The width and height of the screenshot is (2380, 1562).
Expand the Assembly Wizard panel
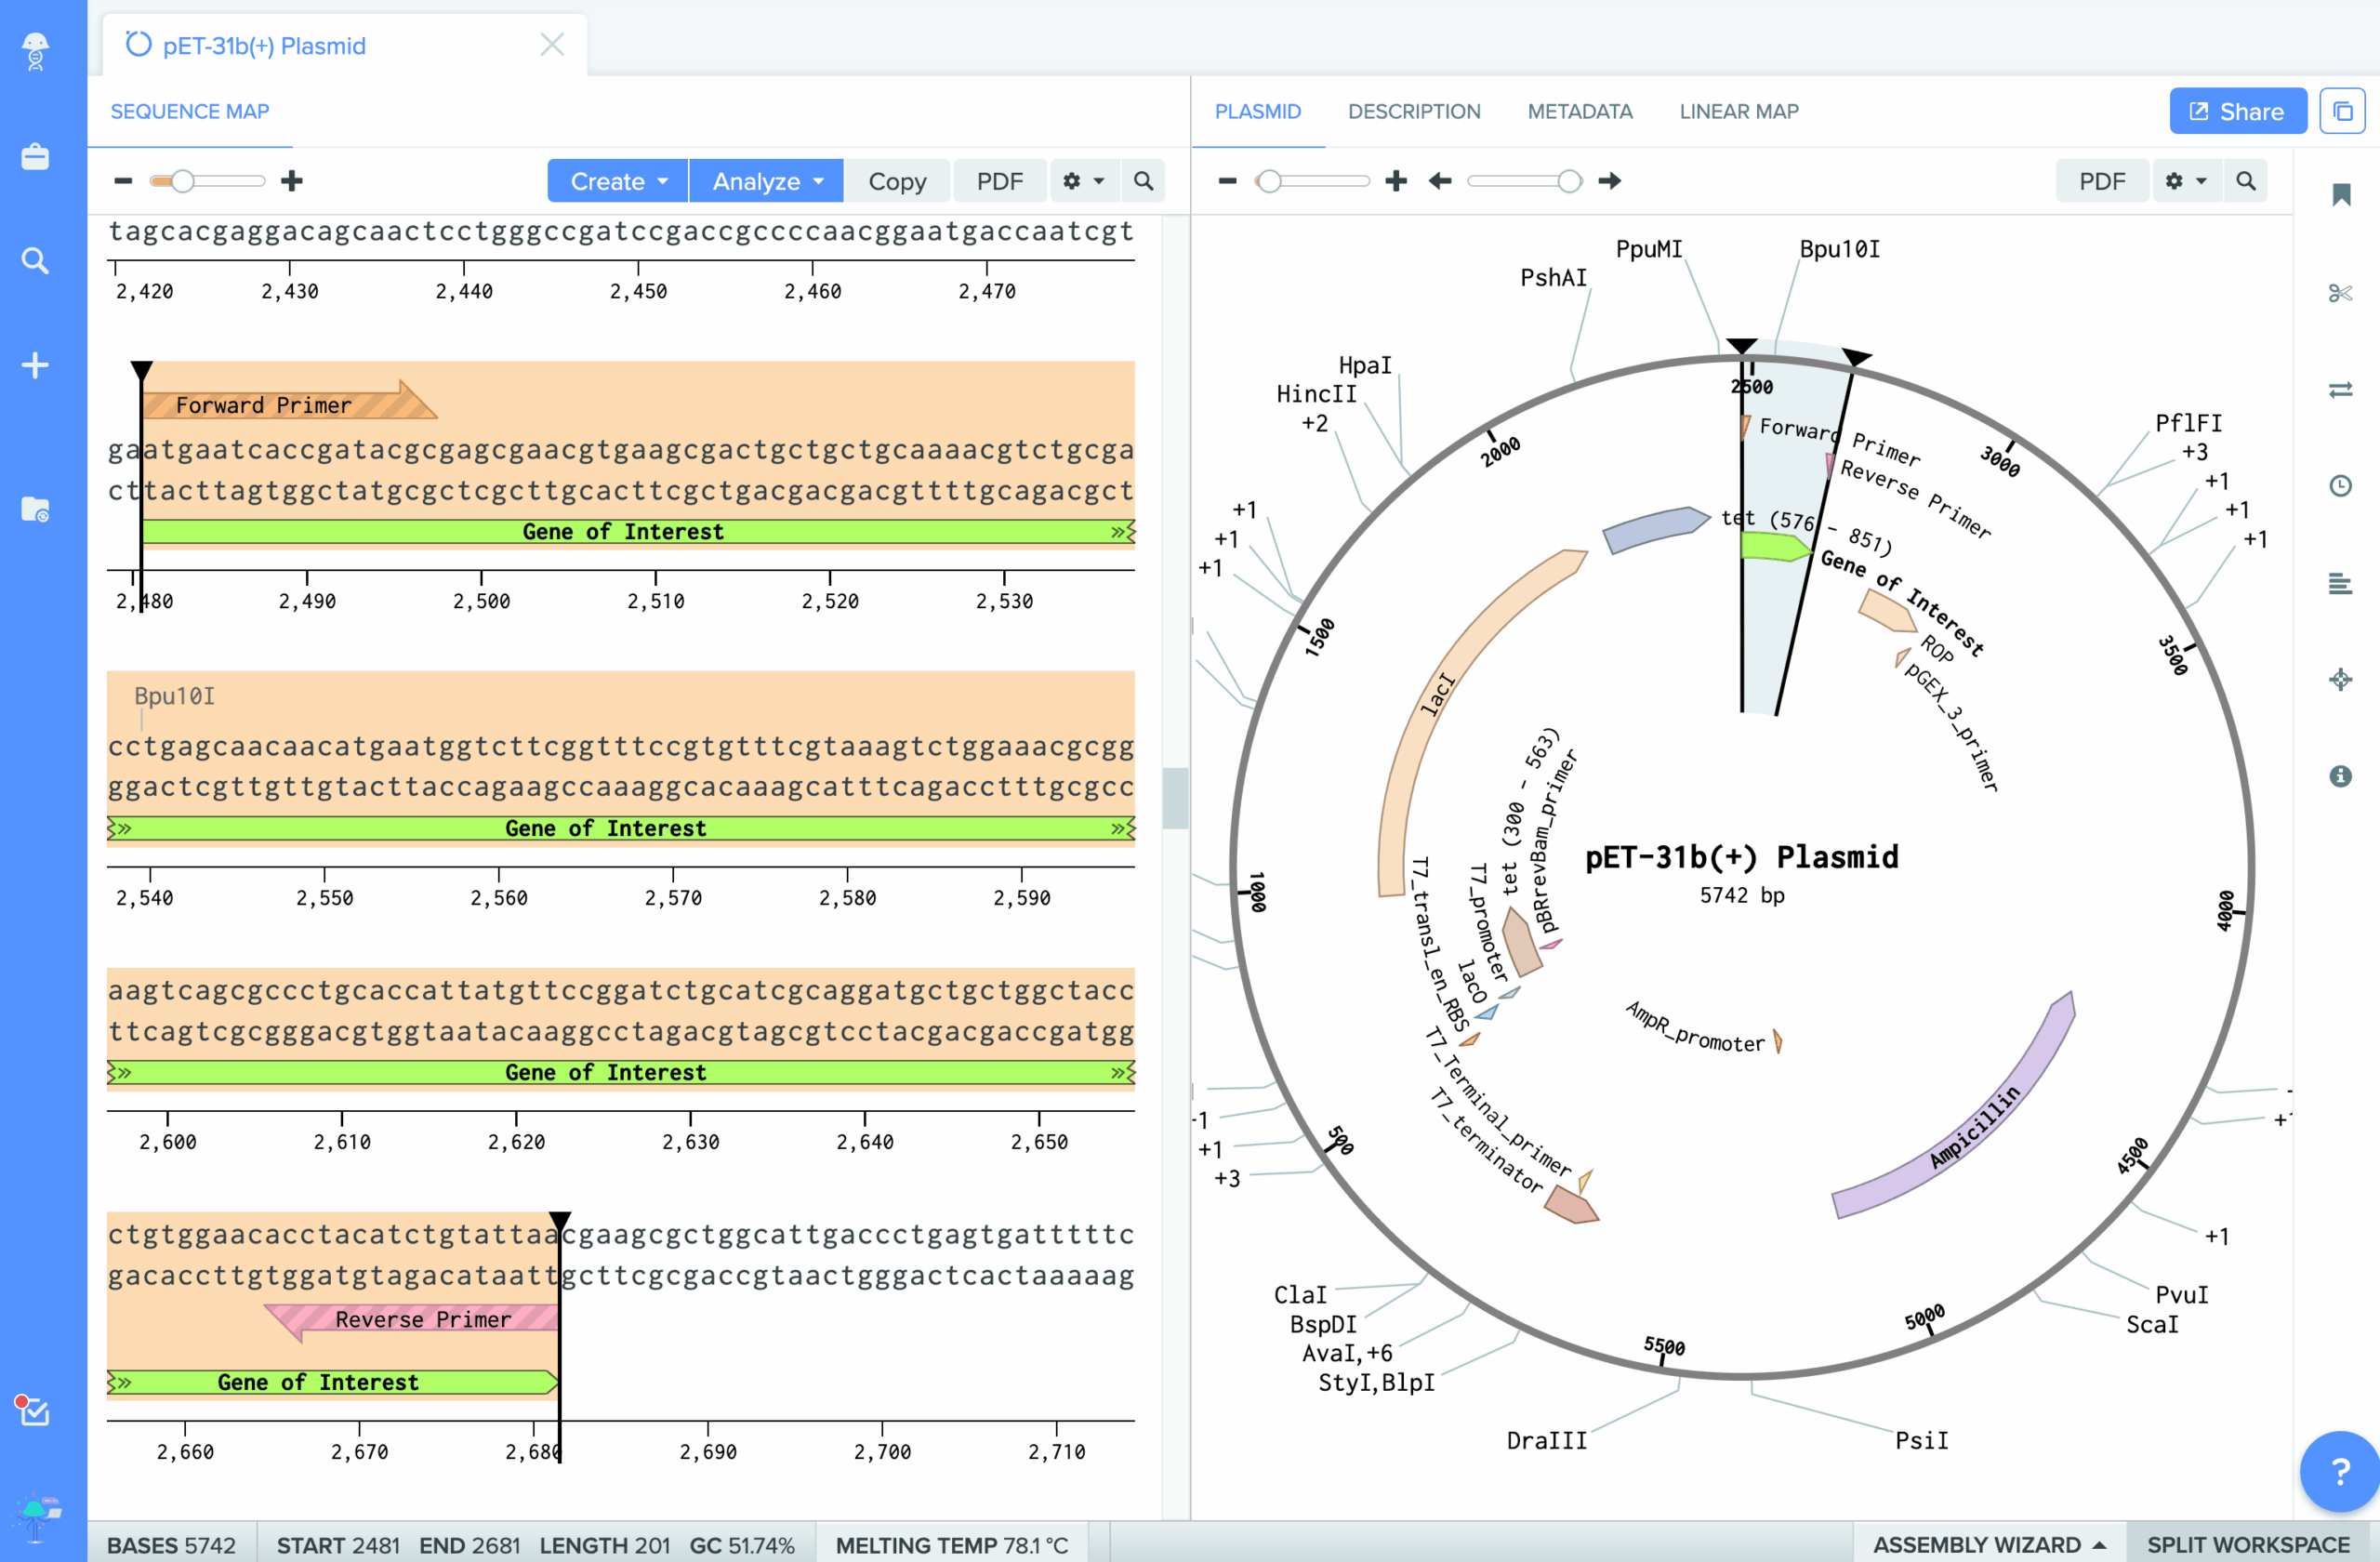click(1988, 1544)
